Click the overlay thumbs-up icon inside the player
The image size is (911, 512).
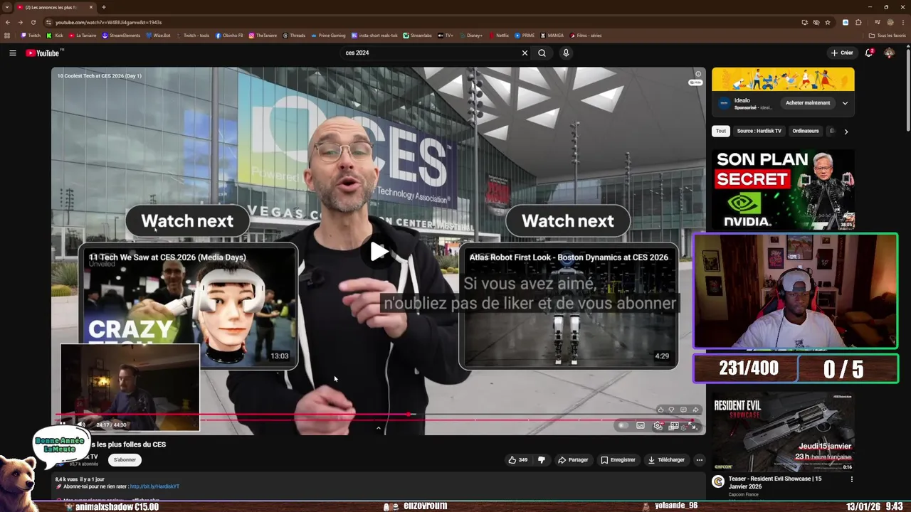pyautogui.click(x=660, y=410)
